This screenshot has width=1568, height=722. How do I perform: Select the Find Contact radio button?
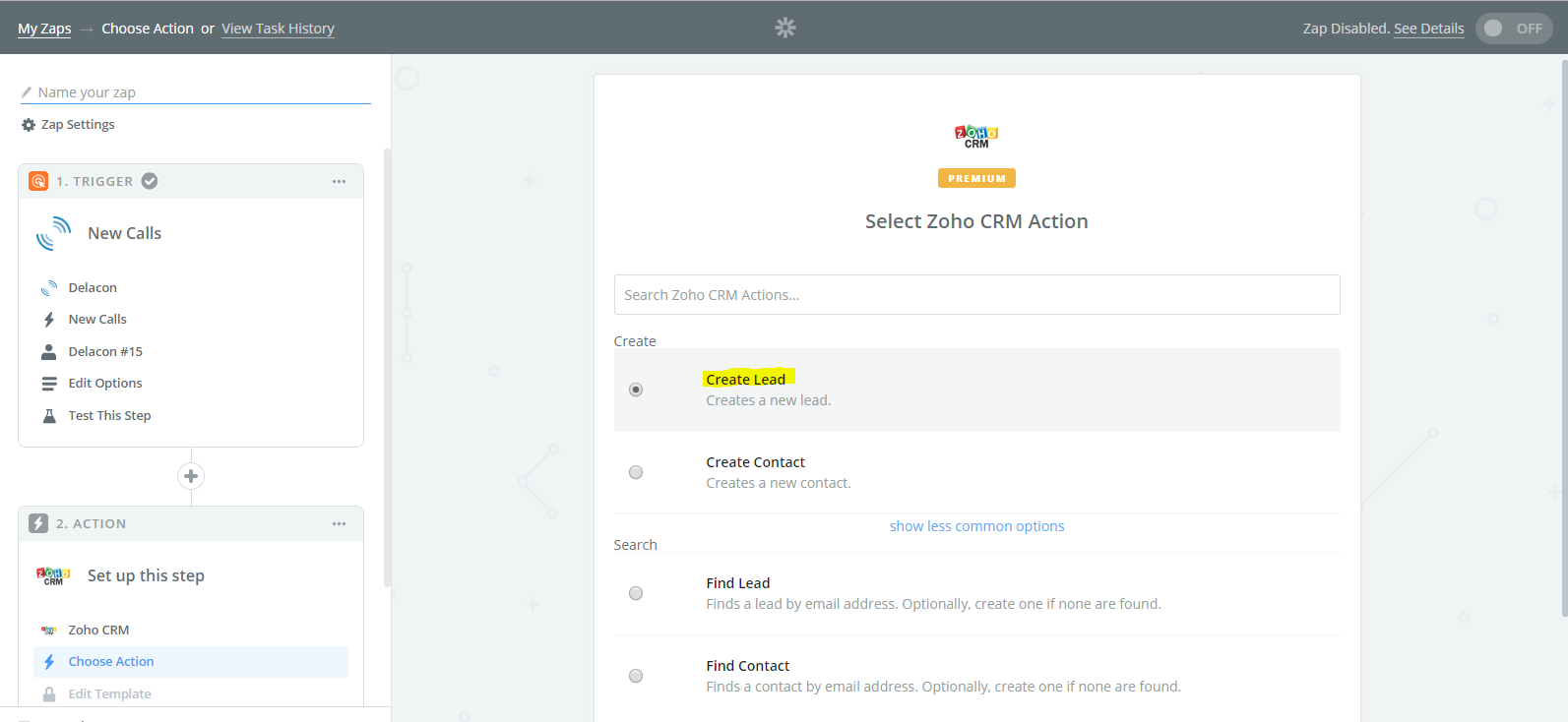(x=636, y=676)
